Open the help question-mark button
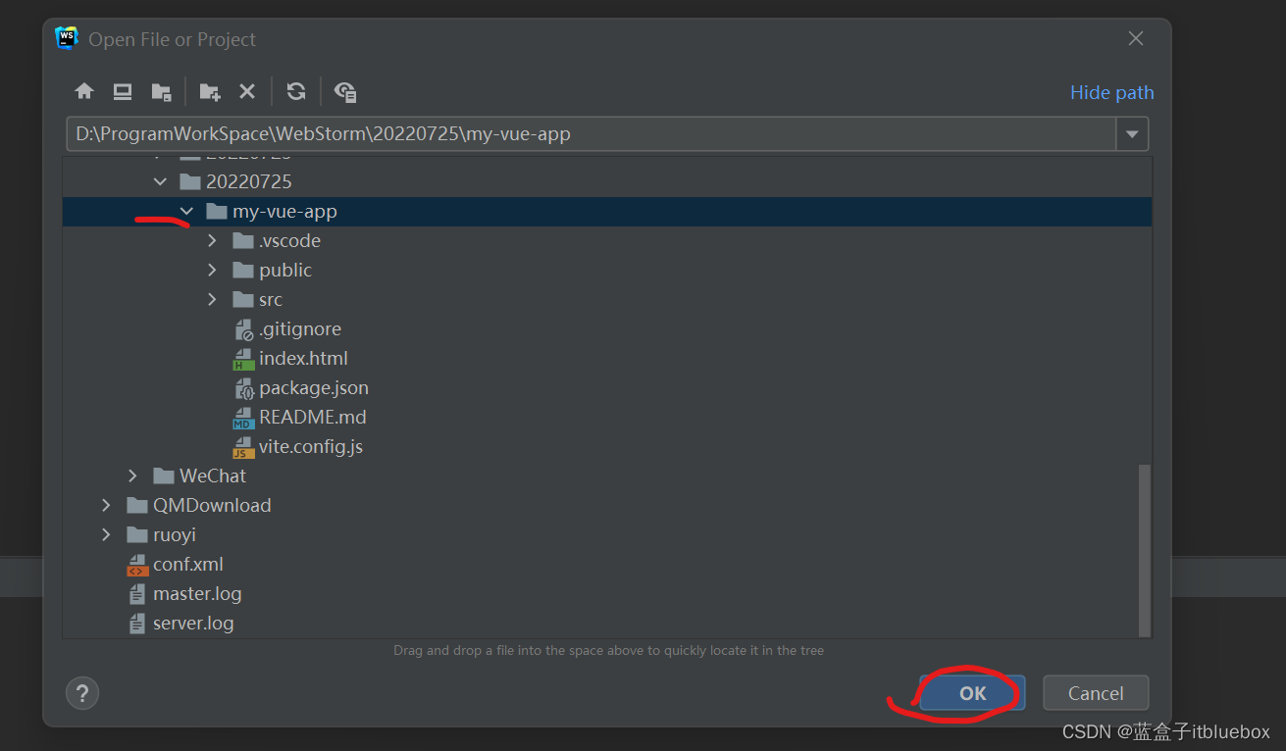 pyautogui.click(x=82, y=693)
